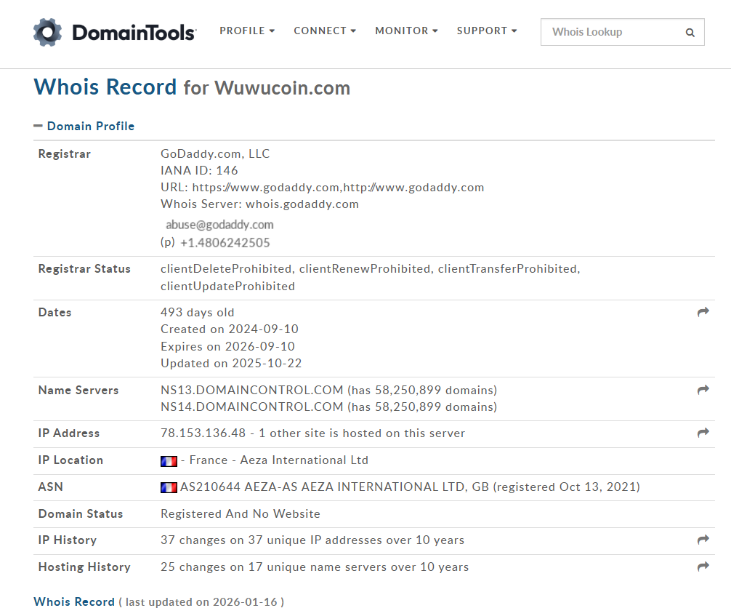Click the IP History share arrow
Screen dimensions: 731x616
[703, 540]
